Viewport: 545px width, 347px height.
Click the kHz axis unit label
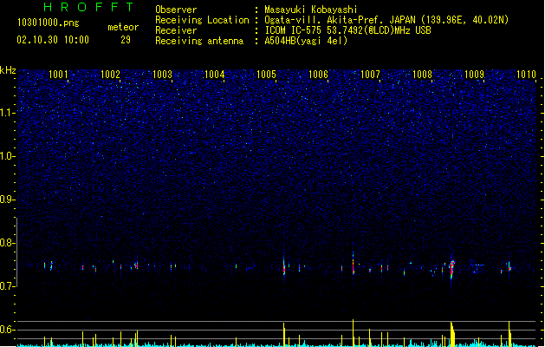point(8,70)
